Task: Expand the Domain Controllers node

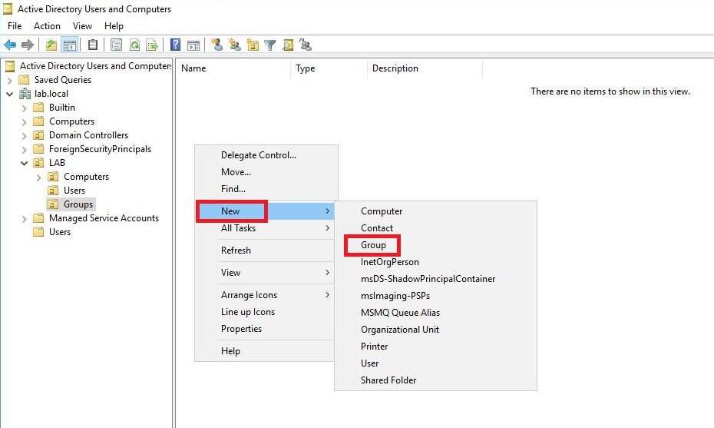Action: [x=24, y=136]
